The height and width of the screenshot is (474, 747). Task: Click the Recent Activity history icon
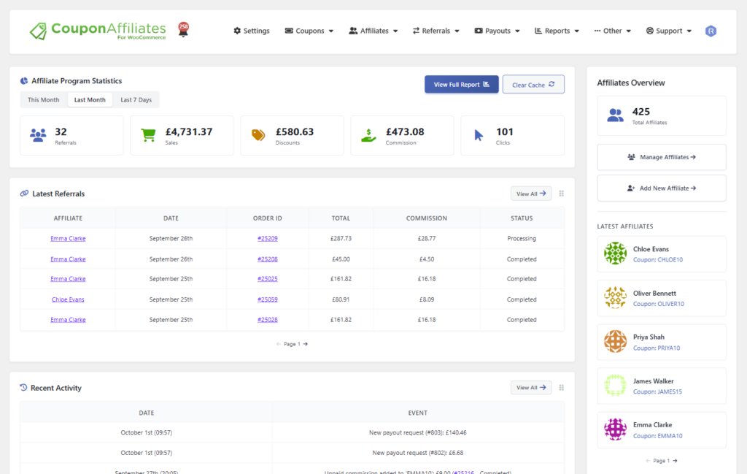[23, 388]
